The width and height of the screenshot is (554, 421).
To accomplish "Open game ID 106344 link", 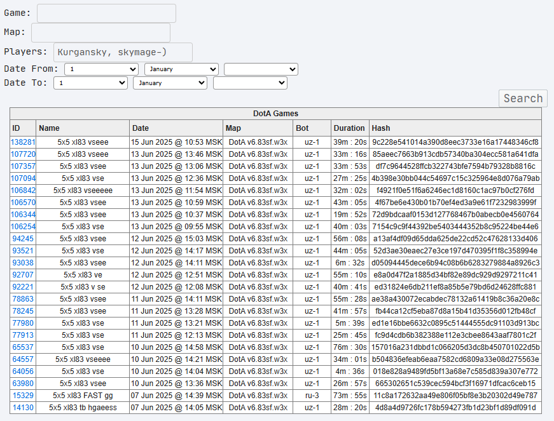I will click(23, 215).
